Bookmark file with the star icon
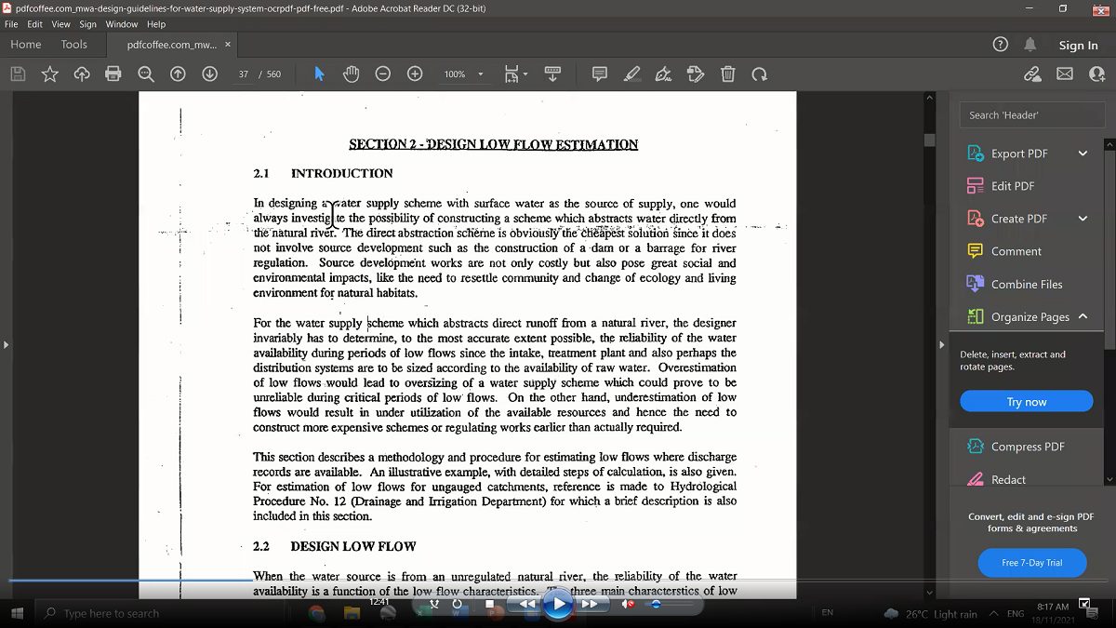Image resolution: width=1116 pixels, height=628 pixels. pyautogui.click(x=49, y=74)
